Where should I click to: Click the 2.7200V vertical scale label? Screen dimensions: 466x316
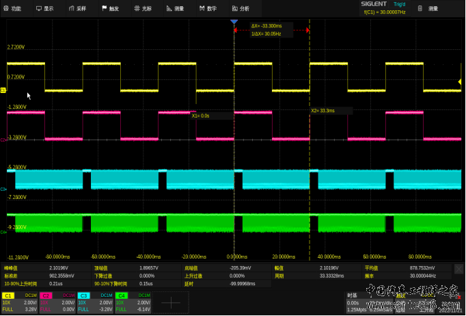pos(16,47)
